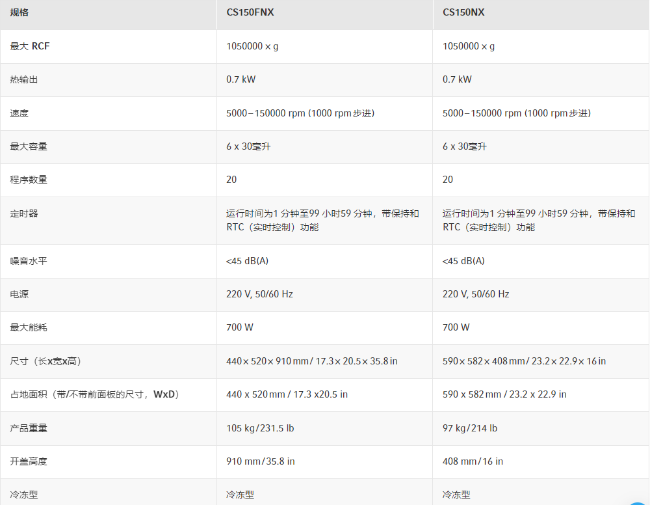Click the CS150FNX column header
The image size is (650, 505).
tap(250, 12)
